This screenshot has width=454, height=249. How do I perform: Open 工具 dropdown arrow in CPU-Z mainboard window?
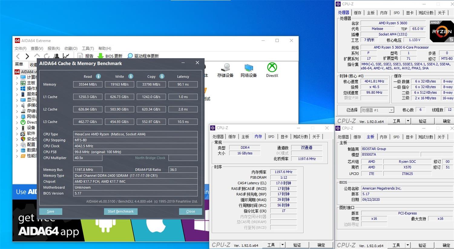point(408,245)
